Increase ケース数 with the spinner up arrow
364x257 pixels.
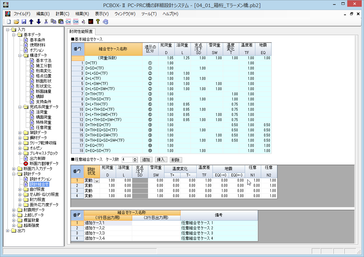(x=135, y=158)
